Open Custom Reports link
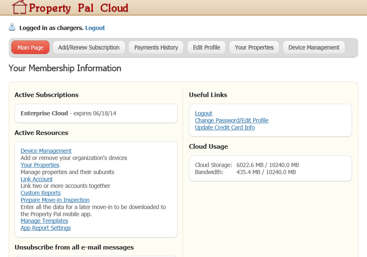Viewport: 367px width, 257px height. pos(41,193)
